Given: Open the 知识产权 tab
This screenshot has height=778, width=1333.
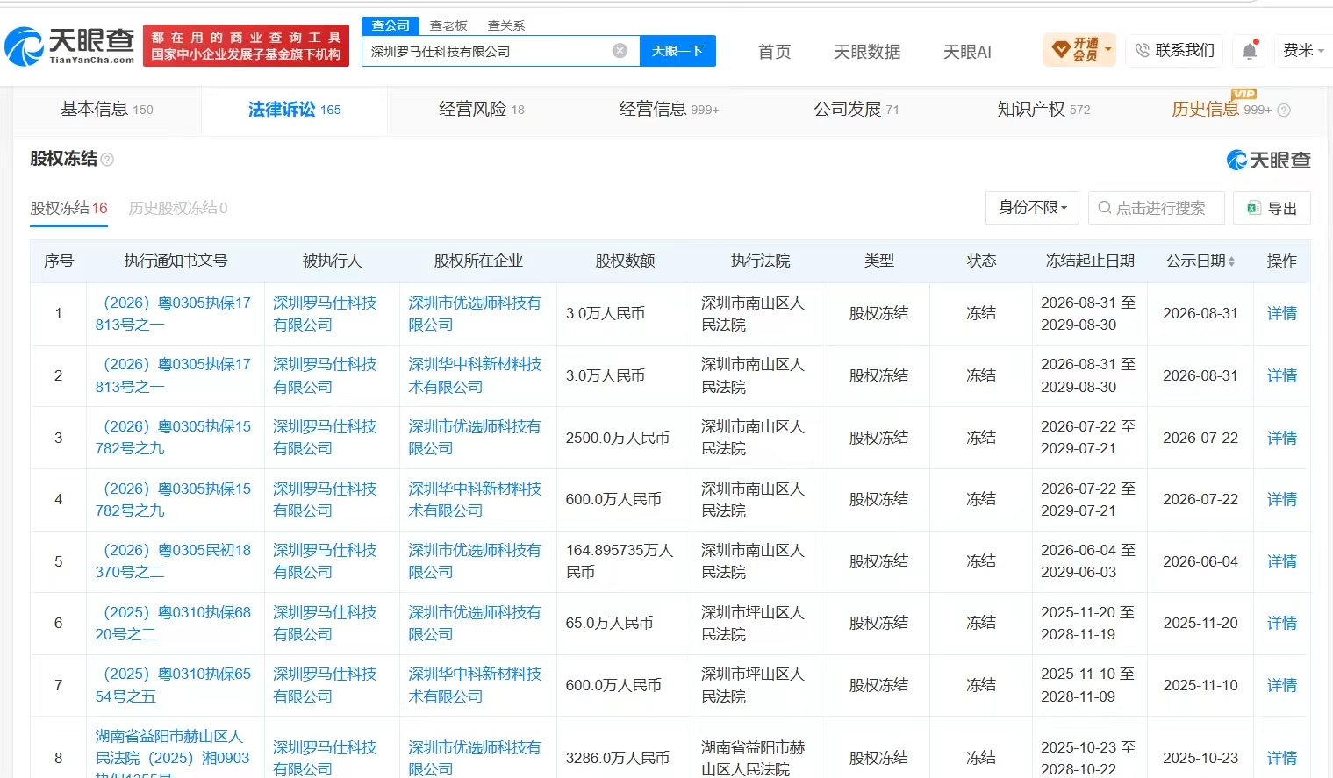Looking at the screenshot, I should 1043,109.
